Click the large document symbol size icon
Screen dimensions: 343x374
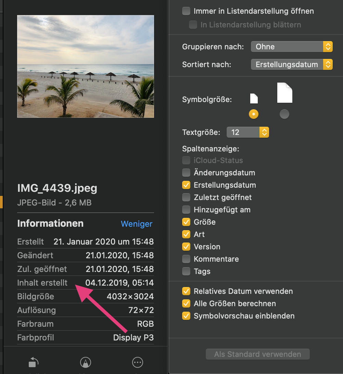pos(284,93)
